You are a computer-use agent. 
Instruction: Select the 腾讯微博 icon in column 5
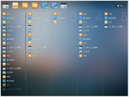[x=106, y=18]
